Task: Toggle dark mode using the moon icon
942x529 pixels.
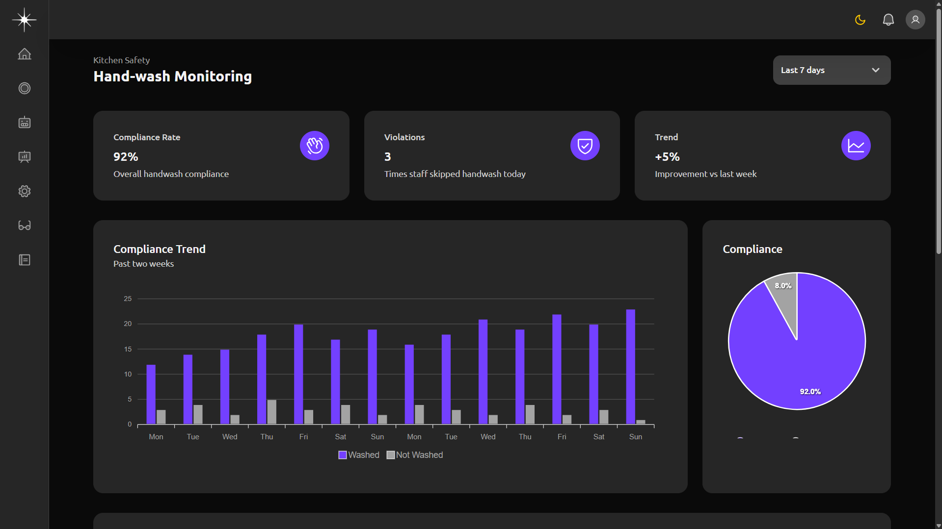Action: pos(860,20)
